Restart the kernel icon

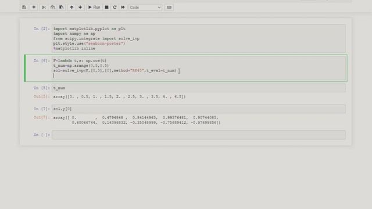pyautogui.click(x=115, y=8)
